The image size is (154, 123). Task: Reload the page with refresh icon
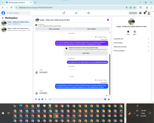11,8
